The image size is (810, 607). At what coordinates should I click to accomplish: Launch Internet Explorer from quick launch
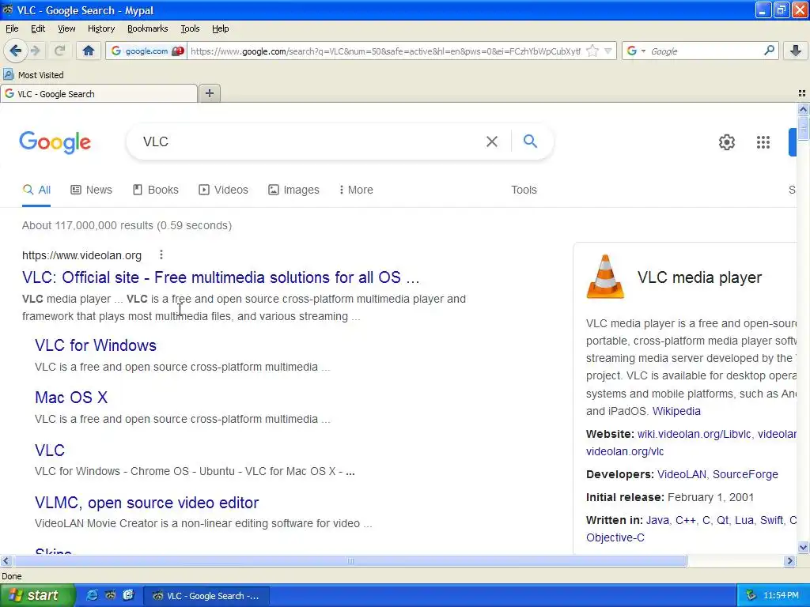point(92,595)
